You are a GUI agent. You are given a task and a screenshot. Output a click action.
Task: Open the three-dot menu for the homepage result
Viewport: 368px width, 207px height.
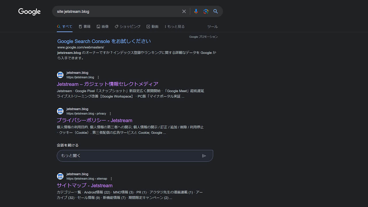pyautogui.click(x=98, y=77)
